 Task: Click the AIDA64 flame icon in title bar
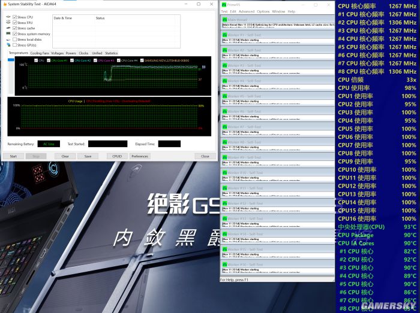(x=5, y=4)
